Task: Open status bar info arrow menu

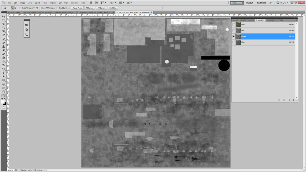Action: click(x=46, y=170)
